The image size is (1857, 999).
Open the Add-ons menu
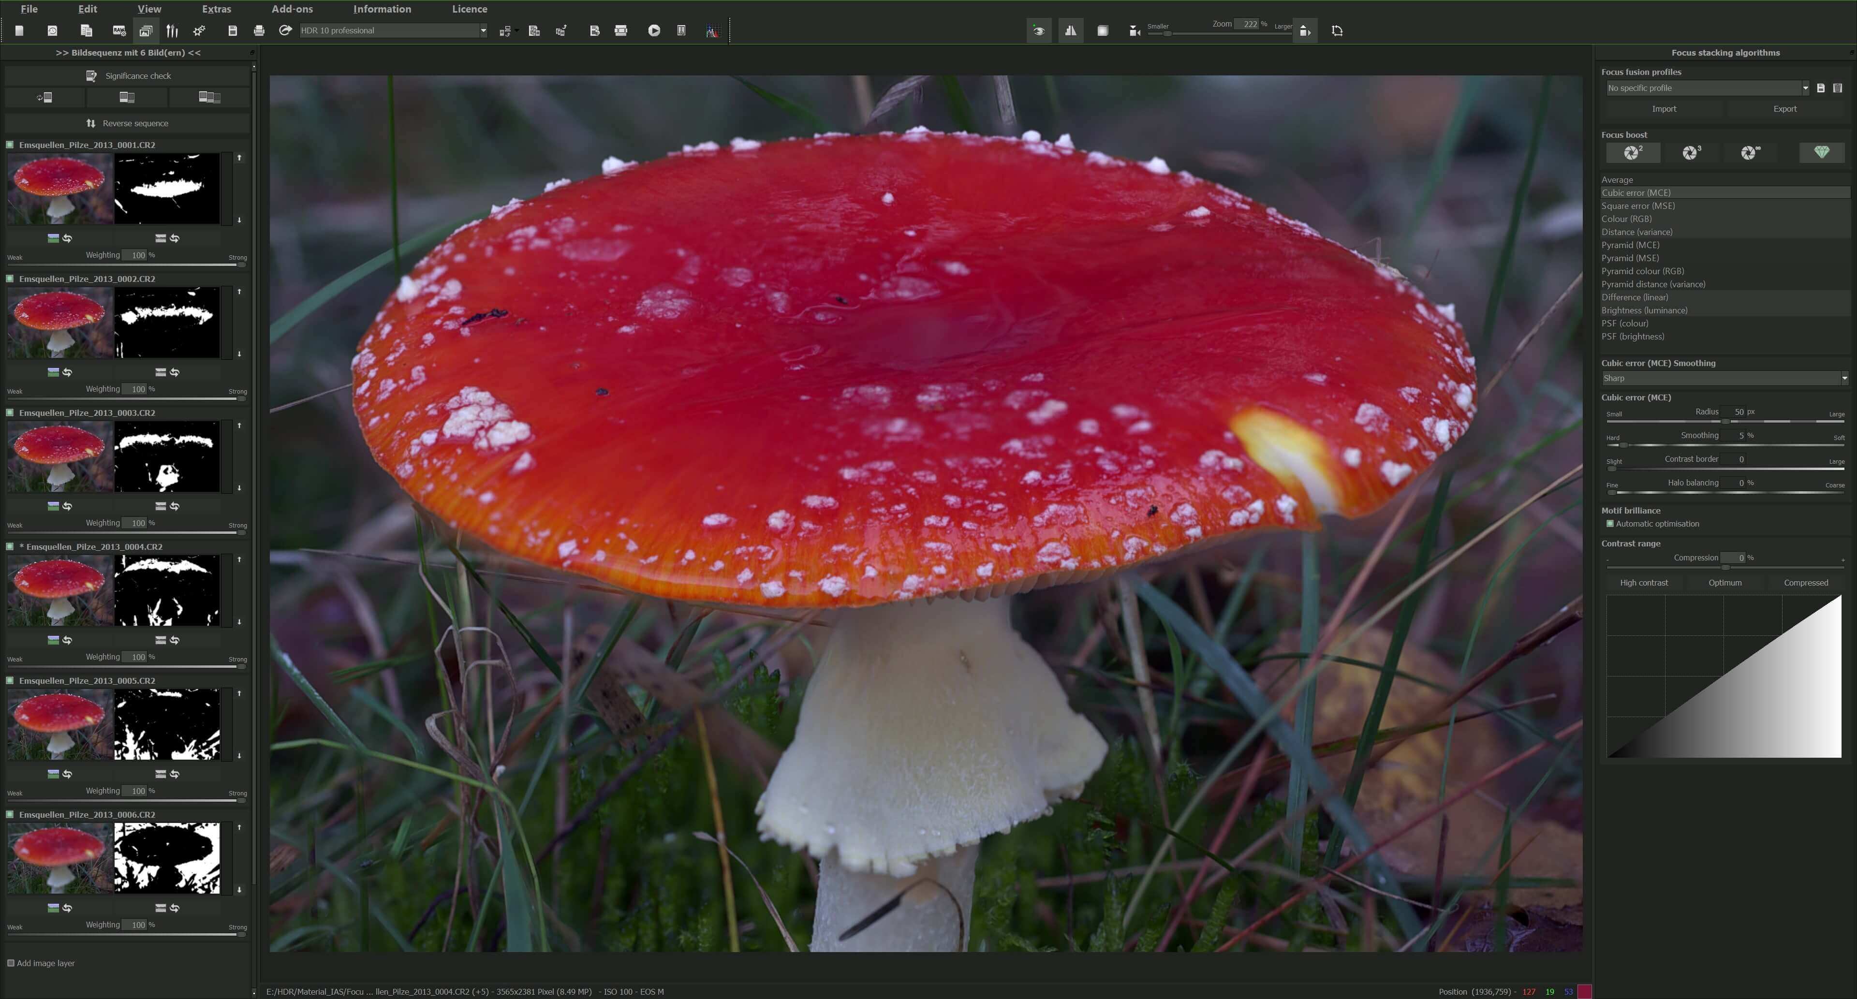coord(292,9)
